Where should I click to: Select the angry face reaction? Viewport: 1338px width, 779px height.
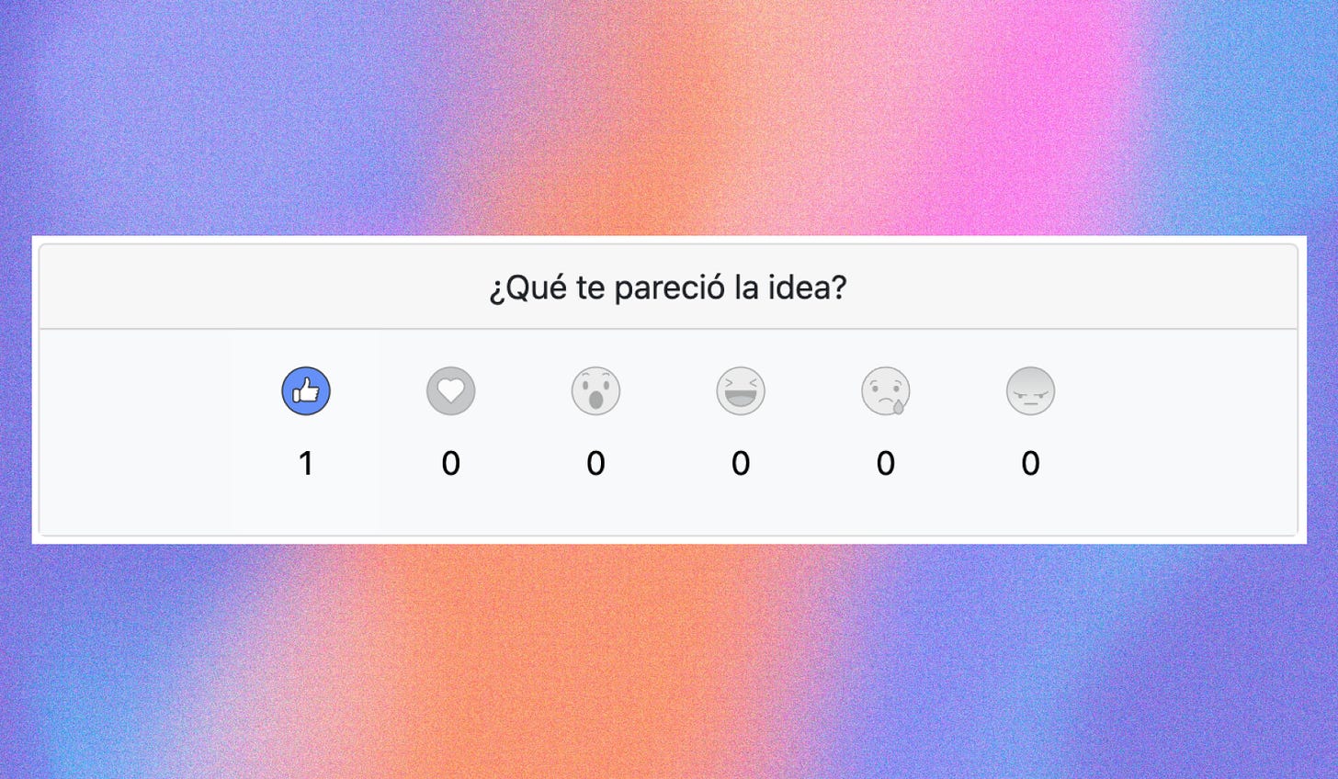1030,391
